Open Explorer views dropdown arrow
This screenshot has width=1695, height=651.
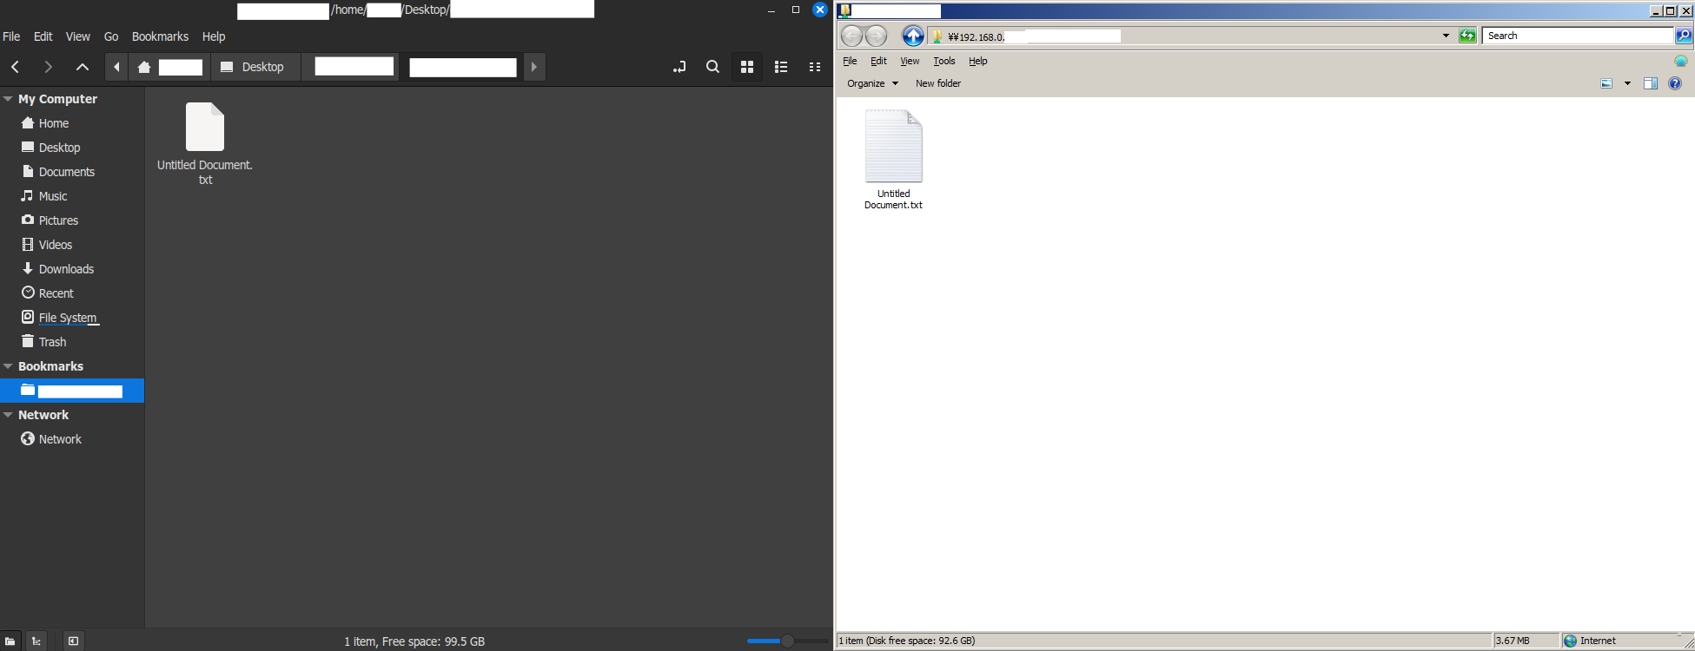point(1627,83)
